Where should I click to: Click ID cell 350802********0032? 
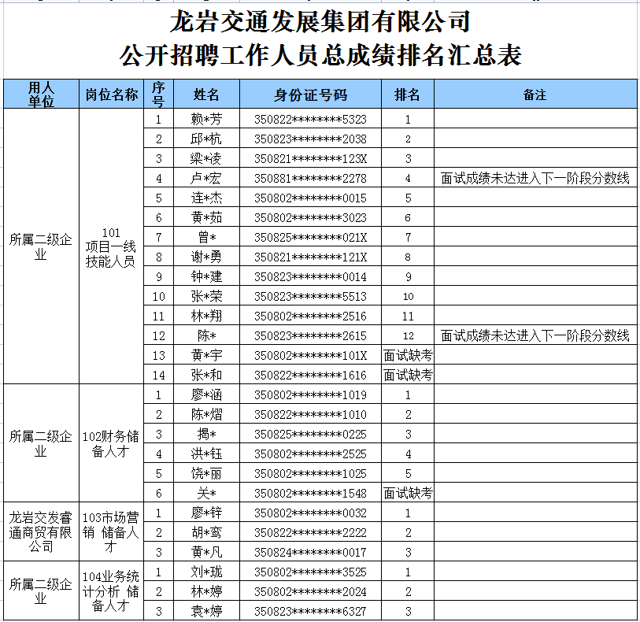point(310,513)
